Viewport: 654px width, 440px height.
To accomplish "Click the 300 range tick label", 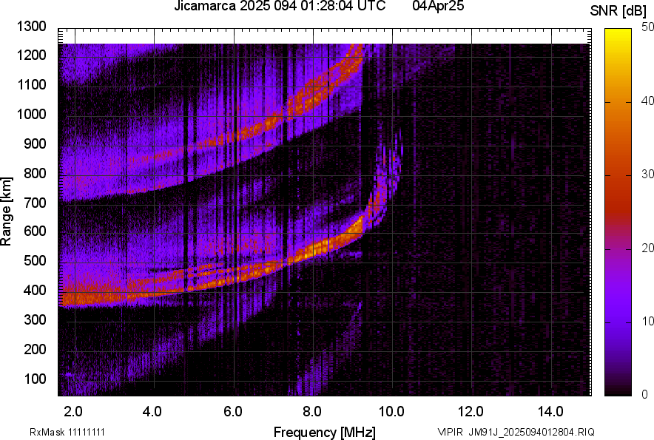I will tap(35, 319).
